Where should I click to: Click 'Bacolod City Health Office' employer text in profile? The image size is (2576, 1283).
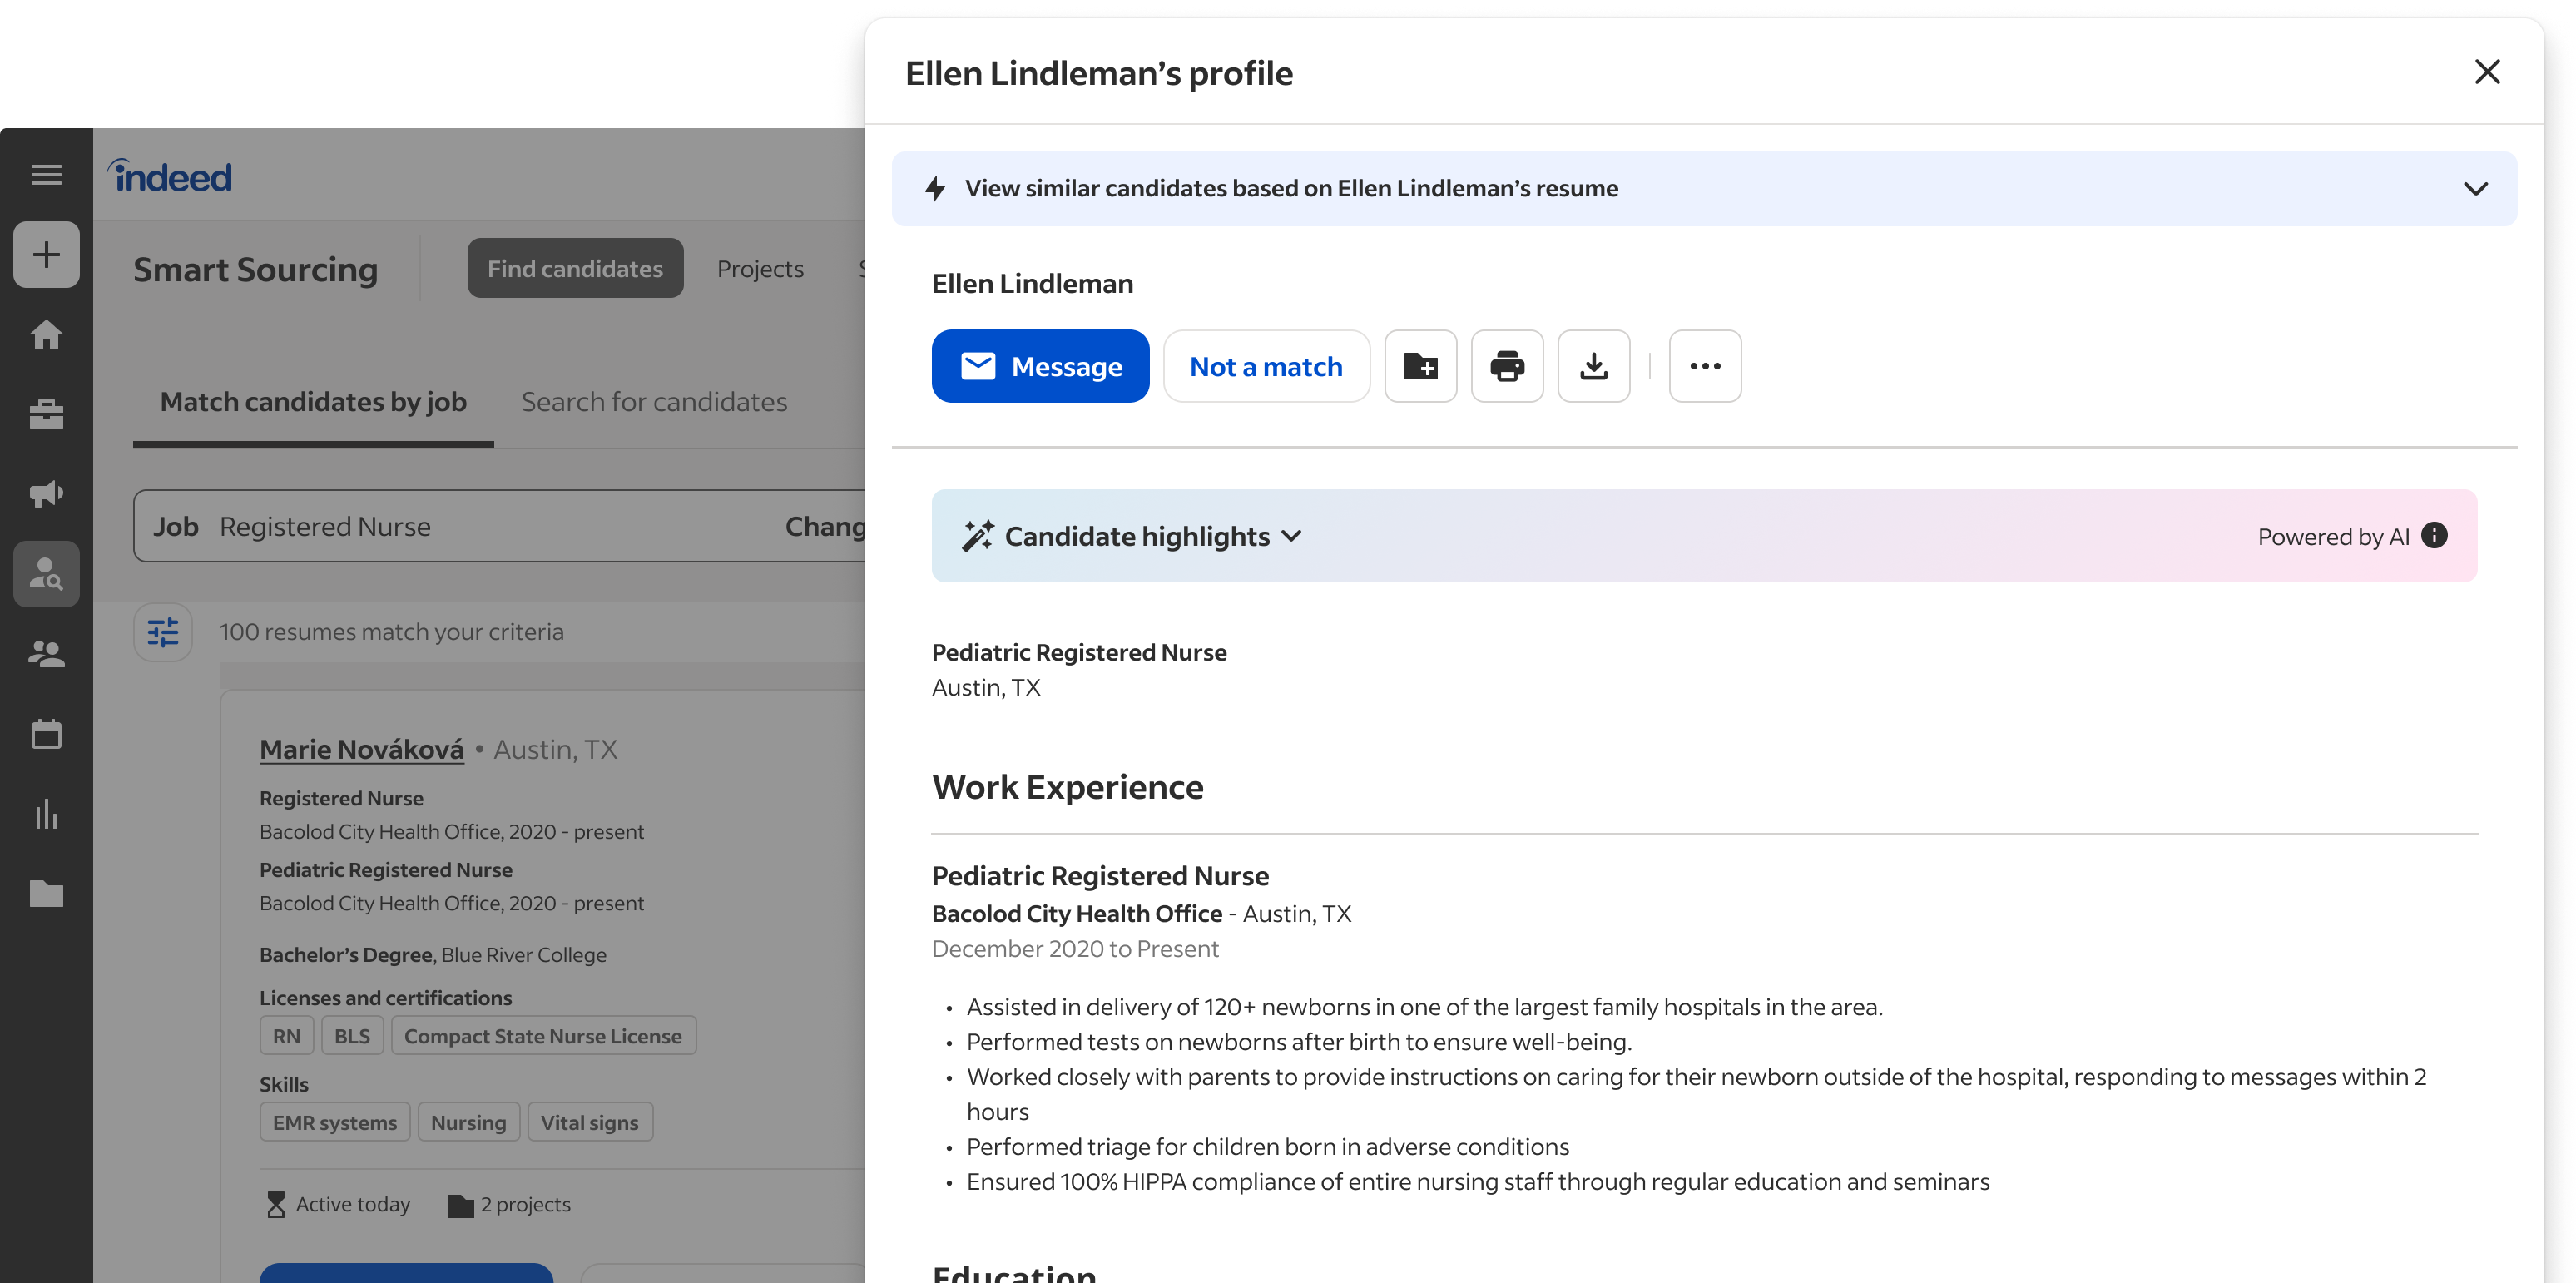tap(1077, 913)
